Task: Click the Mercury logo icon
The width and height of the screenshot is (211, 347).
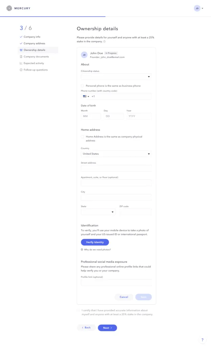Action: 9,8
